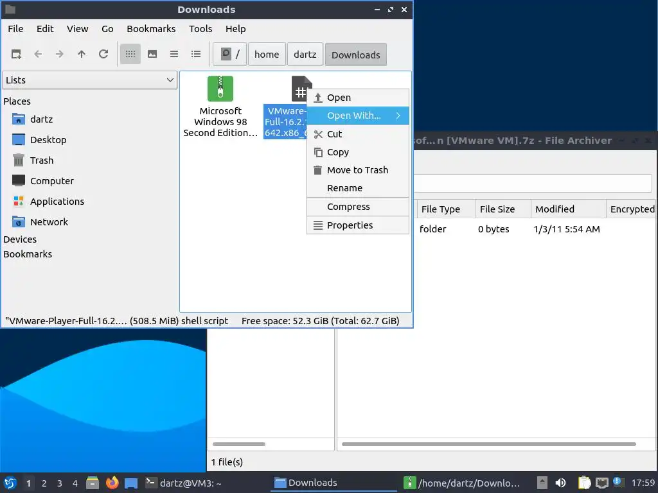Open the Lubuntu start menu
This screenshot has height=493, width=658.
[10, 483]
